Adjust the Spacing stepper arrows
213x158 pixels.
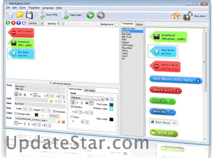pyautogui.click(x=63, y=23)
